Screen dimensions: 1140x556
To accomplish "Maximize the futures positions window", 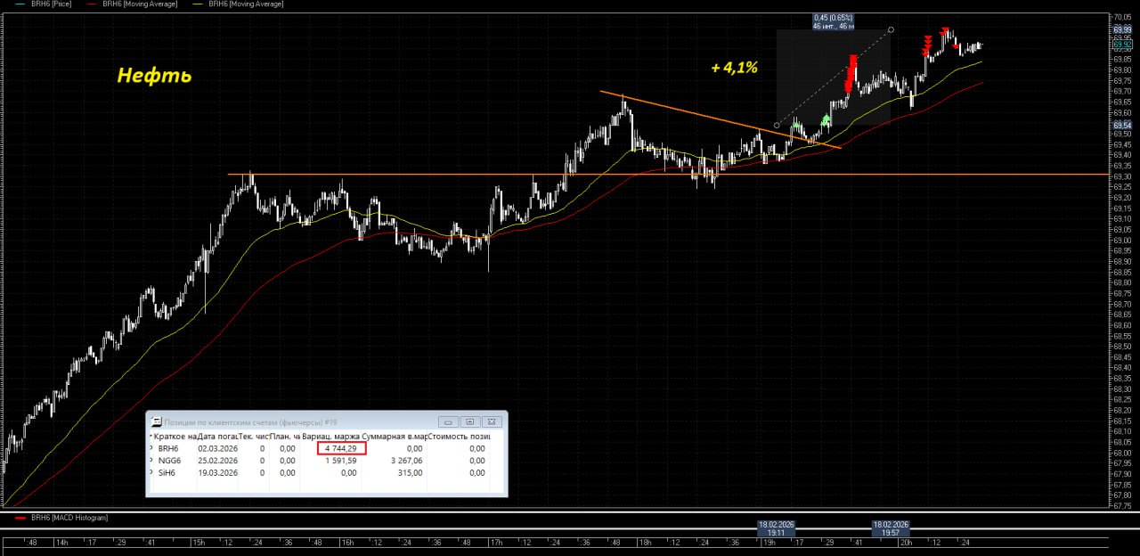I will [x=469, y=421].
